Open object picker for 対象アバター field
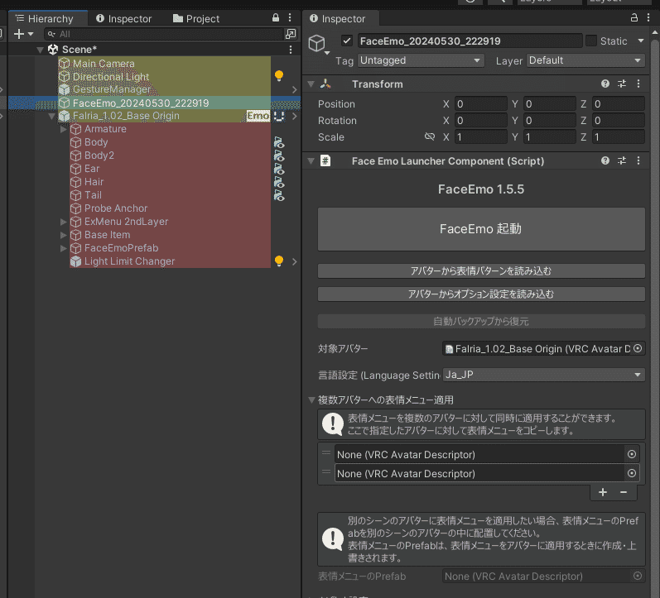Image resolution: width=660 pixels, height=598 pixels. click(638, 348)
